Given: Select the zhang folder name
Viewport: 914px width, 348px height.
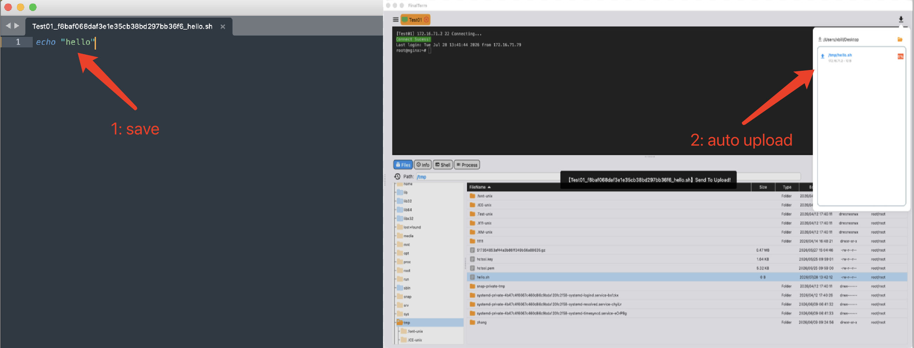Looking at the screenshot, I should click(482, 322).
